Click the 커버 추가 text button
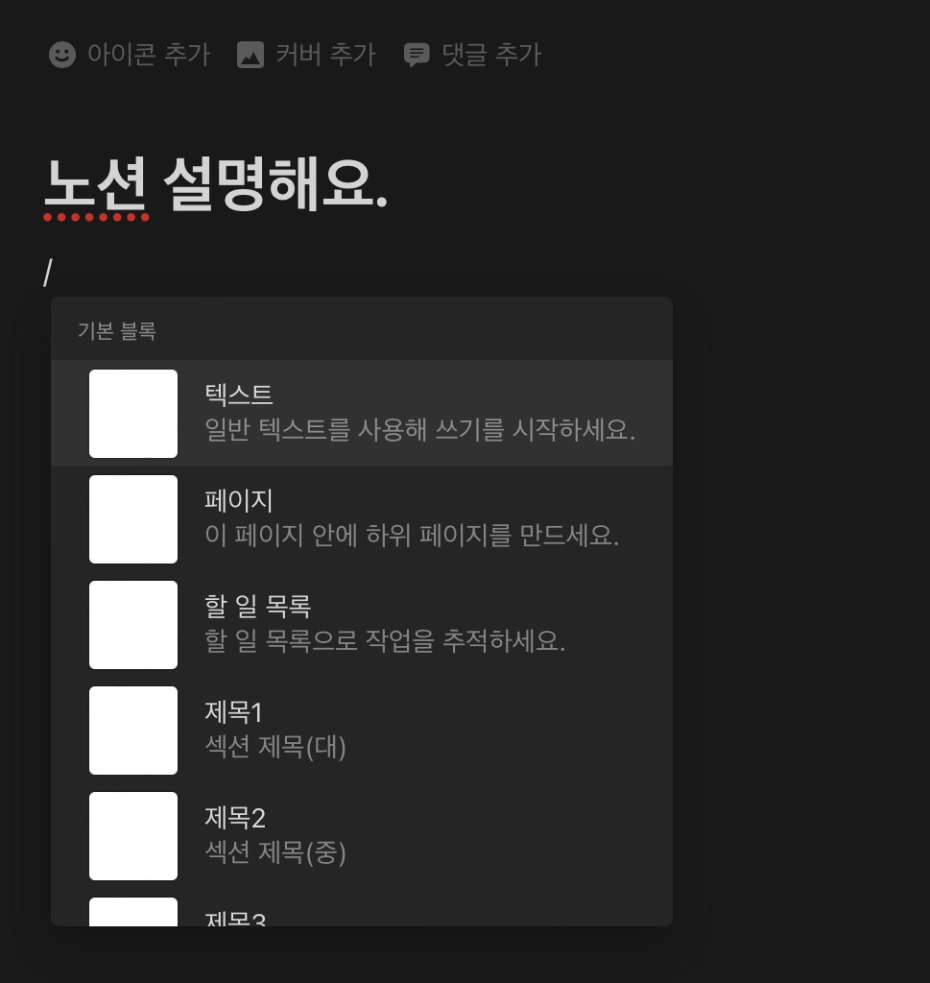This screenshot has height=983, width=930. click(x=326, y=55)
